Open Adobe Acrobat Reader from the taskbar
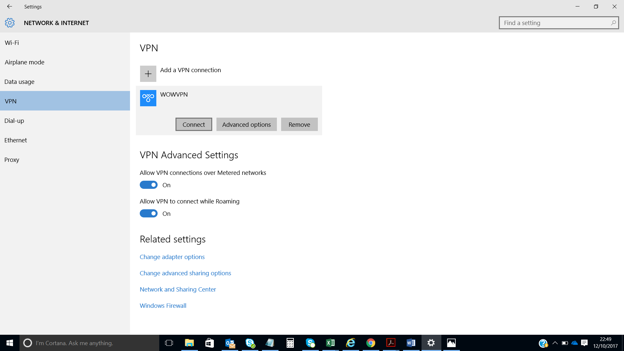This screenshot has height=351, width=624. [x=391, y=343]
